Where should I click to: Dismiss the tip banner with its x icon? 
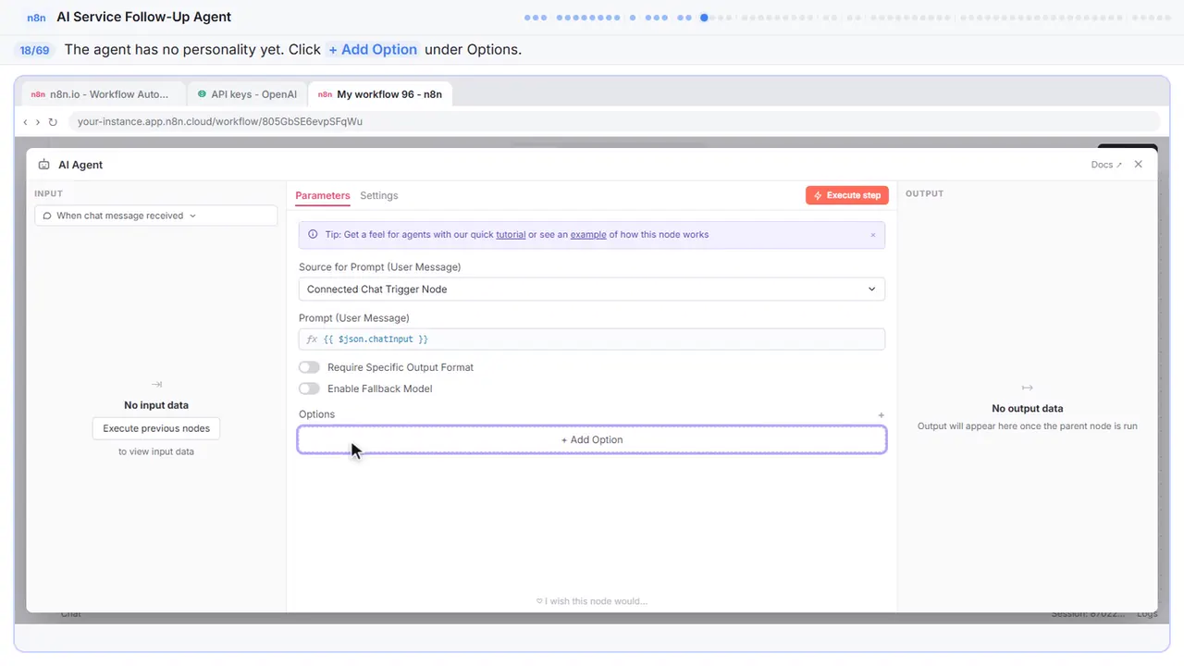click(x=872, y=235)
